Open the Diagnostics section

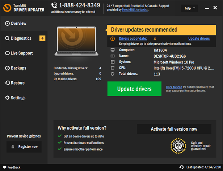(x=24, y=38)
